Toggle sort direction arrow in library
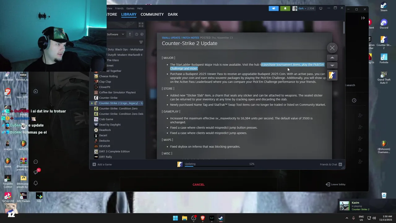396x223 pixels. click(130, 34)
